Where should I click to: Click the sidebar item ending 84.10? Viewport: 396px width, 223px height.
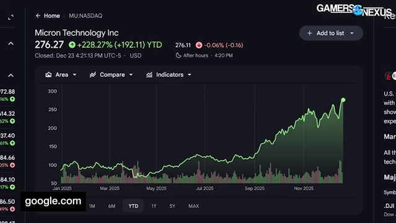[x=7, y=183]
